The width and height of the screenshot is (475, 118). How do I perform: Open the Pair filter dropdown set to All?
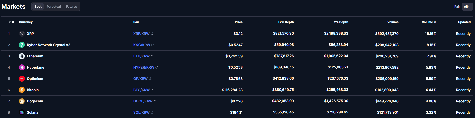(467, 7)
